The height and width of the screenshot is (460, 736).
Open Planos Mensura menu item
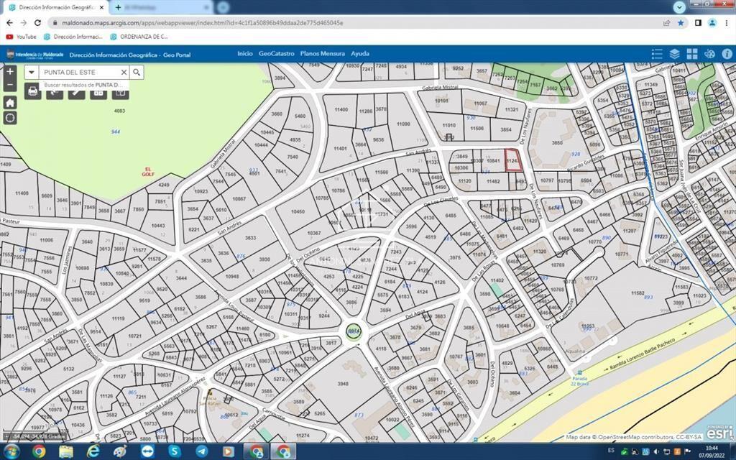pyautogui.click(x=323, y=53)
